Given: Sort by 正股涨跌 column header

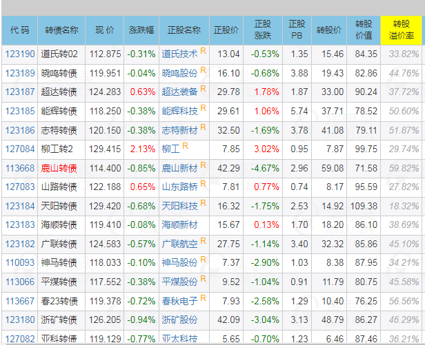Looking at the screenshot, I should click(x=263, y=30).
